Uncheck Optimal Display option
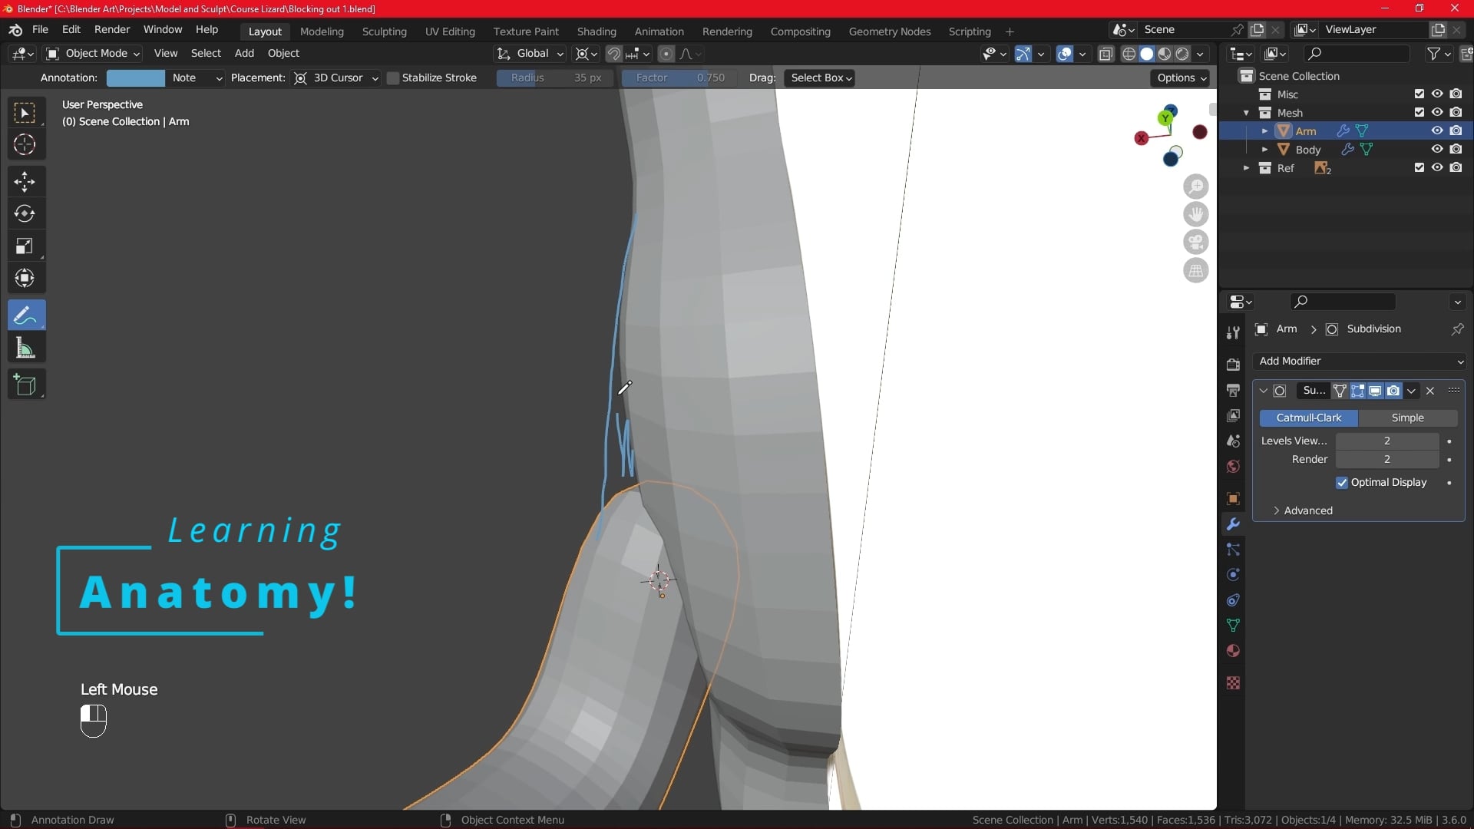This screenshot has height=829, width=1474. [x=1342, y=483]
